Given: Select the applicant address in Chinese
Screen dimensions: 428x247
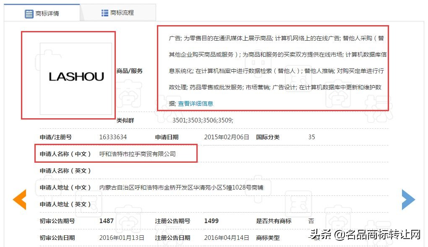Looking at the screenshot, I should pyautogui.click(x=183, y=187).
